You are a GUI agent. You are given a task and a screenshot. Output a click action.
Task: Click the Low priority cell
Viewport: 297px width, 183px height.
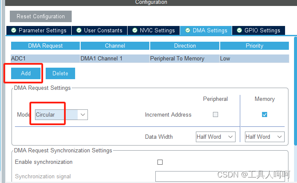coord(254,59)
